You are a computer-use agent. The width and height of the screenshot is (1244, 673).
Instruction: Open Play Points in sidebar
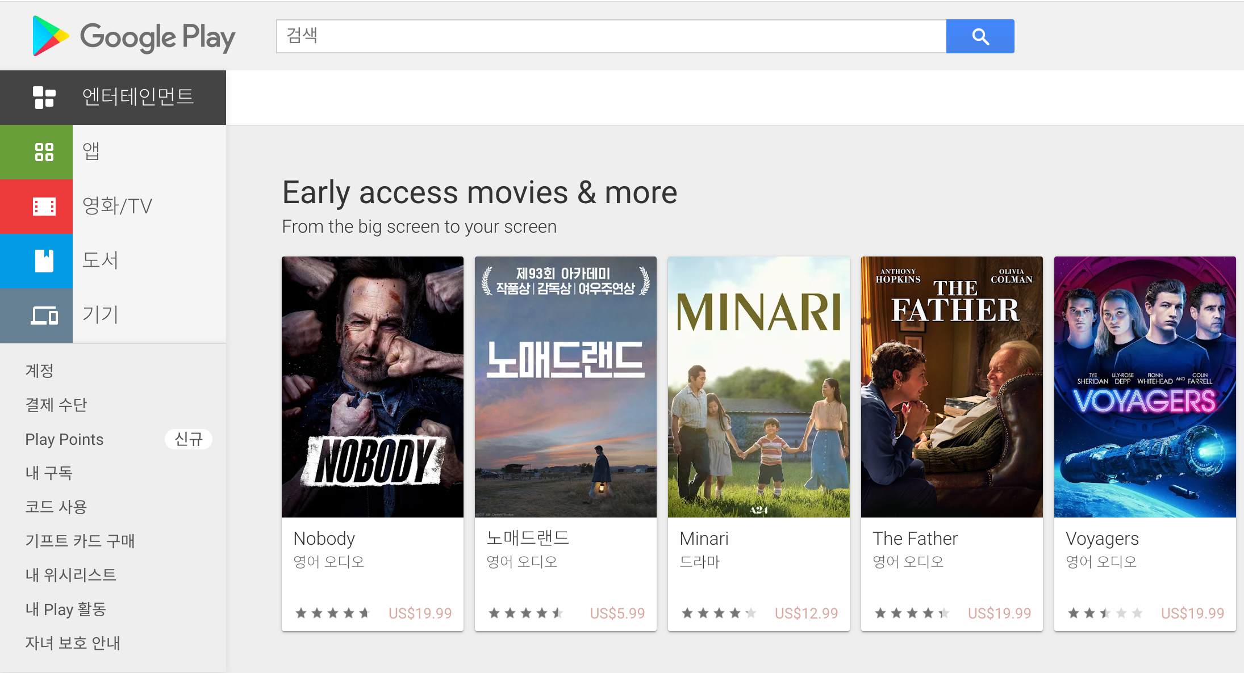64,439
